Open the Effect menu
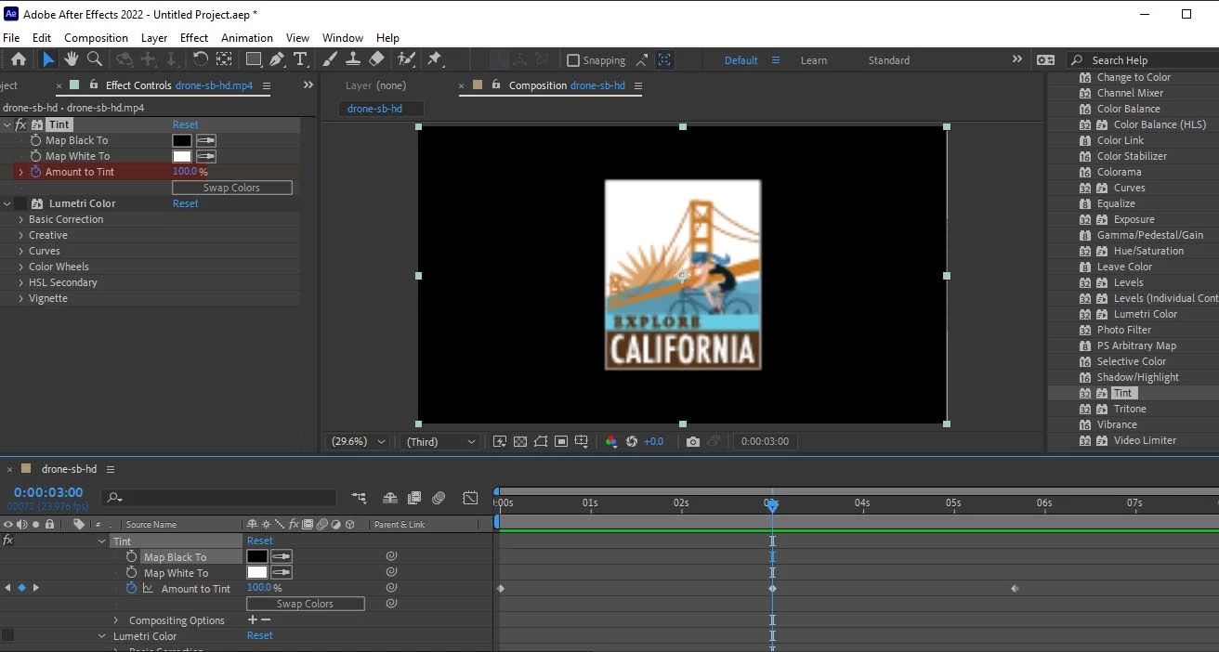 click(194, 38)
